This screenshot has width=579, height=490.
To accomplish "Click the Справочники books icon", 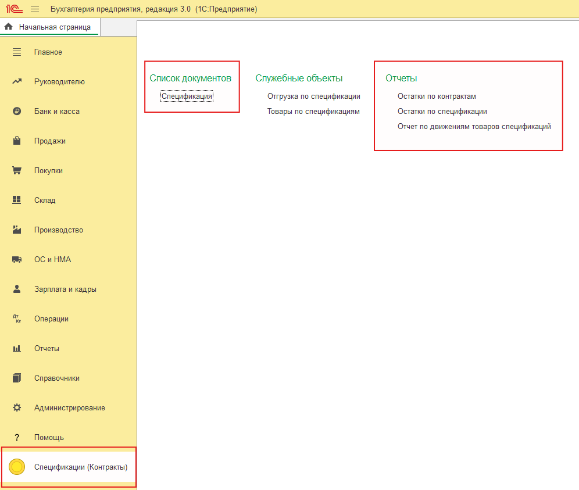I will 17,378.
